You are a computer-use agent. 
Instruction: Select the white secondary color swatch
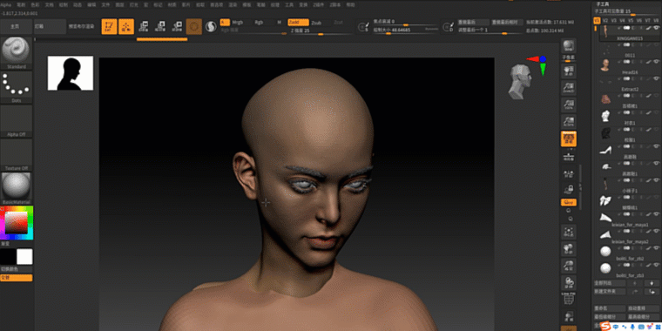(24, 257)
